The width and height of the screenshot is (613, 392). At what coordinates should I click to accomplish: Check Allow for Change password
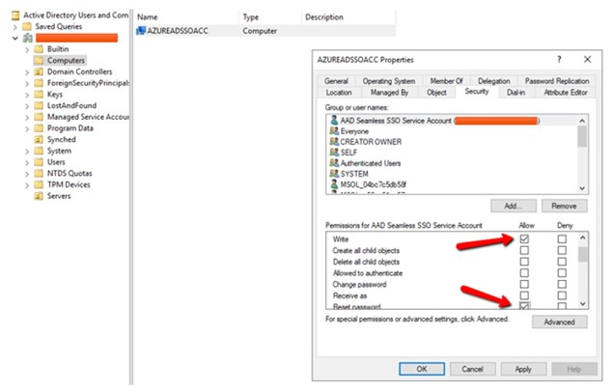524,284
